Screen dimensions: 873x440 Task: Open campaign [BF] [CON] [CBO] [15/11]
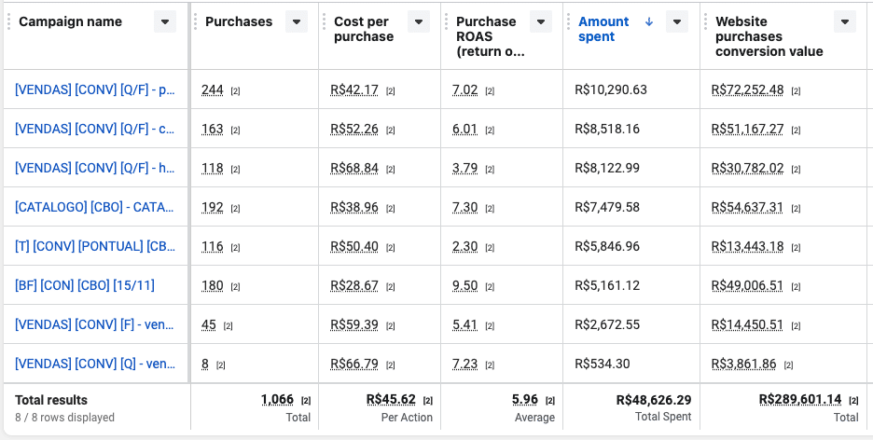click(85, 285)
